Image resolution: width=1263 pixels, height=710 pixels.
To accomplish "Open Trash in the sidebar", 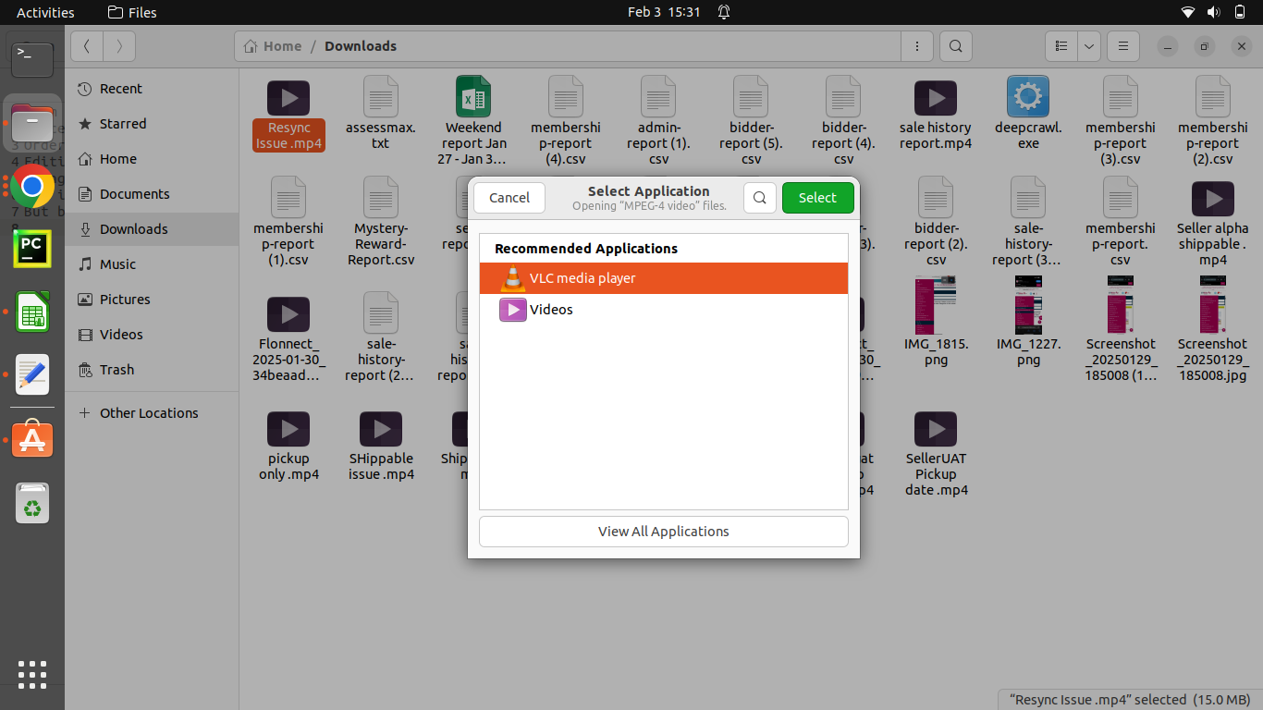I will click(x=116, y=370).
